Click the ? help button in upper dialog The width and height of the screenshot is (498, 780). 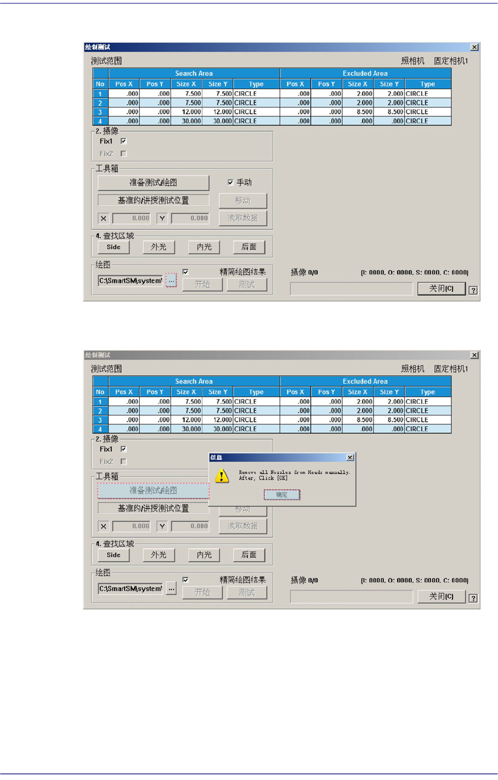pos(473,290)
